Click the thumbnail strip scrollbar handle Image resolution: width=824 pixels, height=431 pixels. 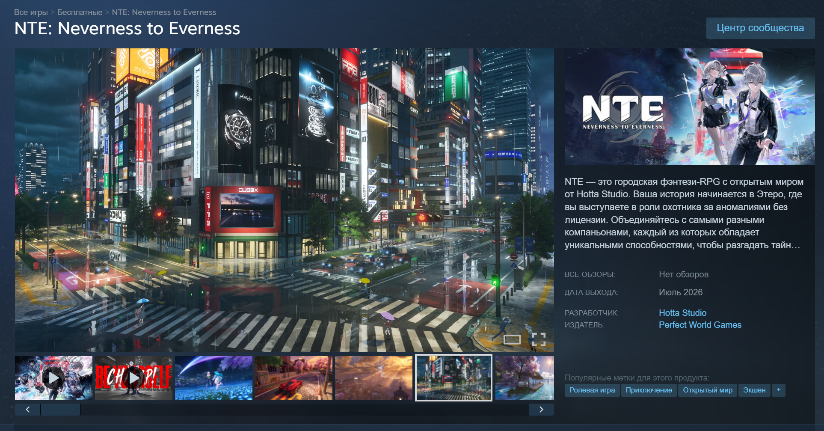(60, 410)
